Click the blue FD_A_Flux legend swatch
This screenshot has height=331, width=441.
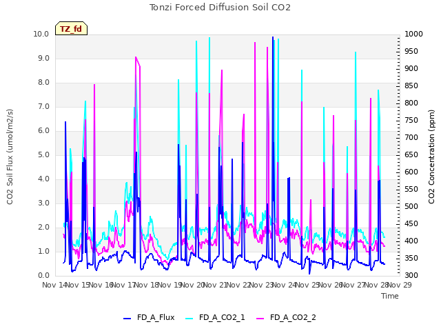click(x=127, y=319)
